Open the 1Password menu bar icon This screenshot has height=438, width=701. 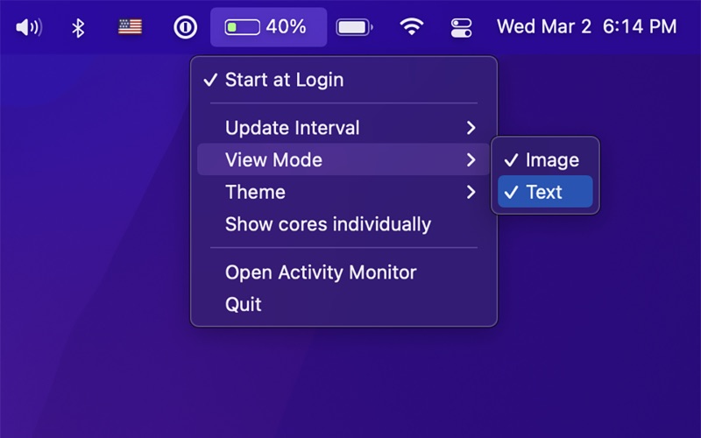coord(185,27)
